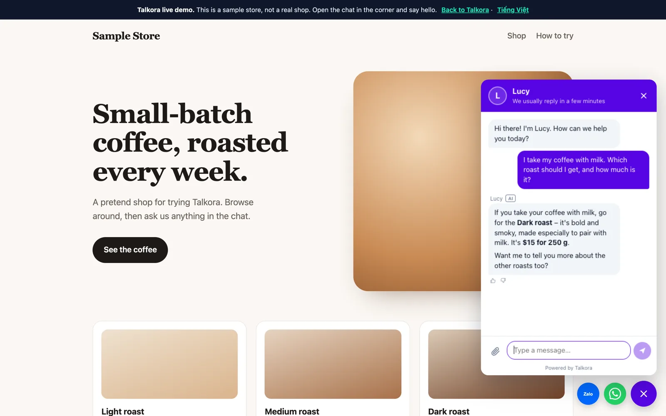
Task: Click the See the coffee button
Action: coord(130,250)
